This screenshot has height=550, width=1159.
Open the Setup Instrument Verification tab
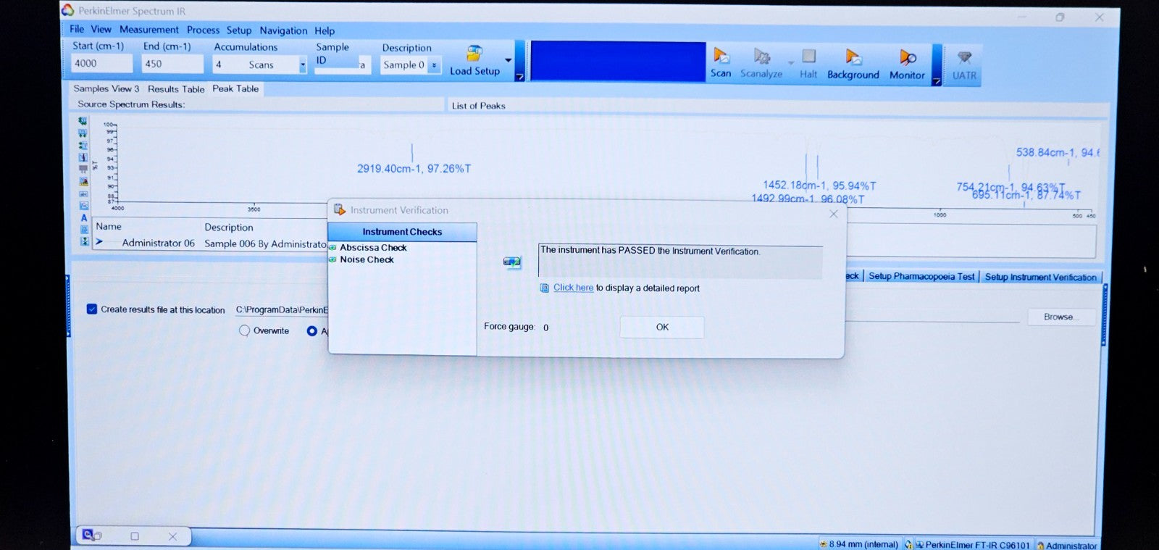[1041, 277]
